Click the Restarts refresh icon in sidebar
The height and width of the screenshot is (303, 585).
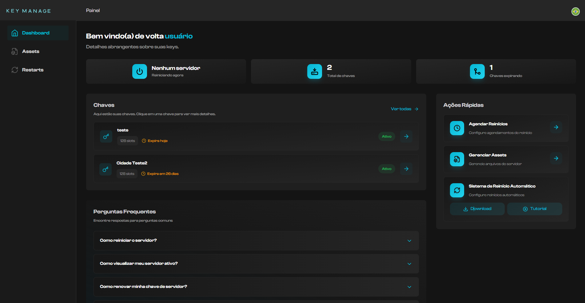coord(15,70)
